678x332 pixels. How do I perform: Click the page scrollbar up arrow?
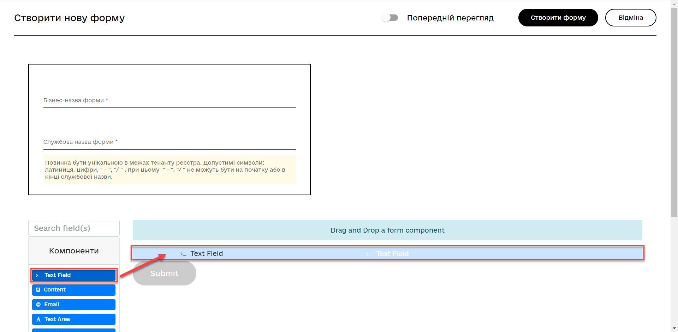pyautogui.click(x=674, y=3)
